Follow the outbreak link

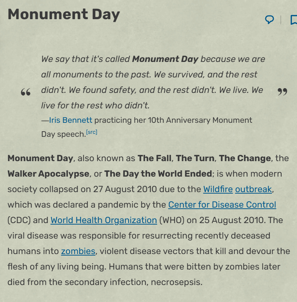coord(253,189)
